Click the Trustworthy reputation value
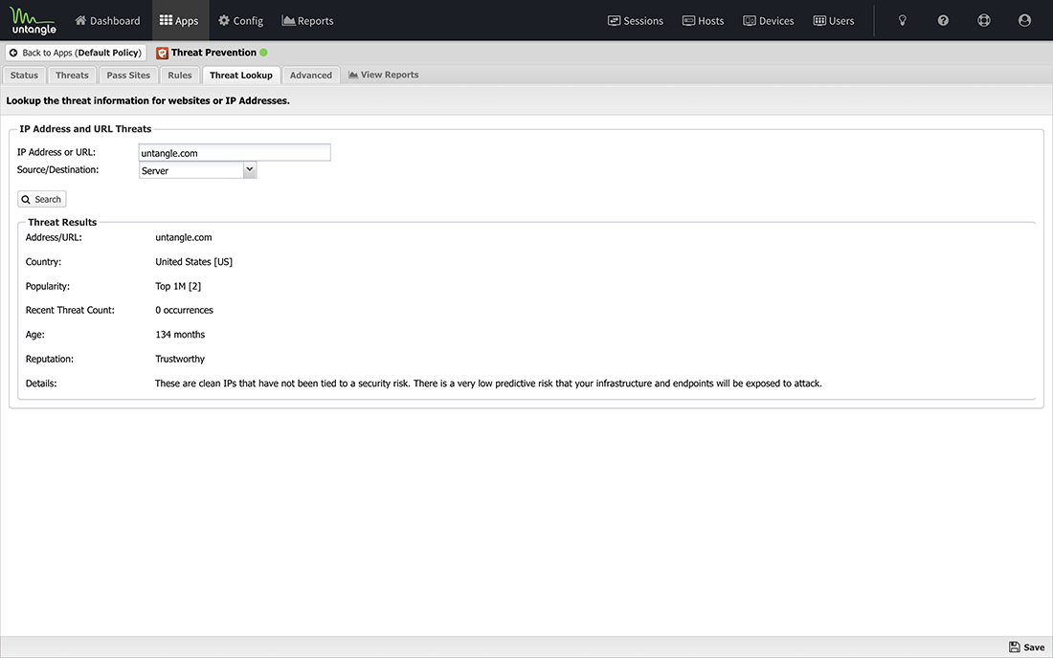 pyautogui.click(x=180, y=359)
